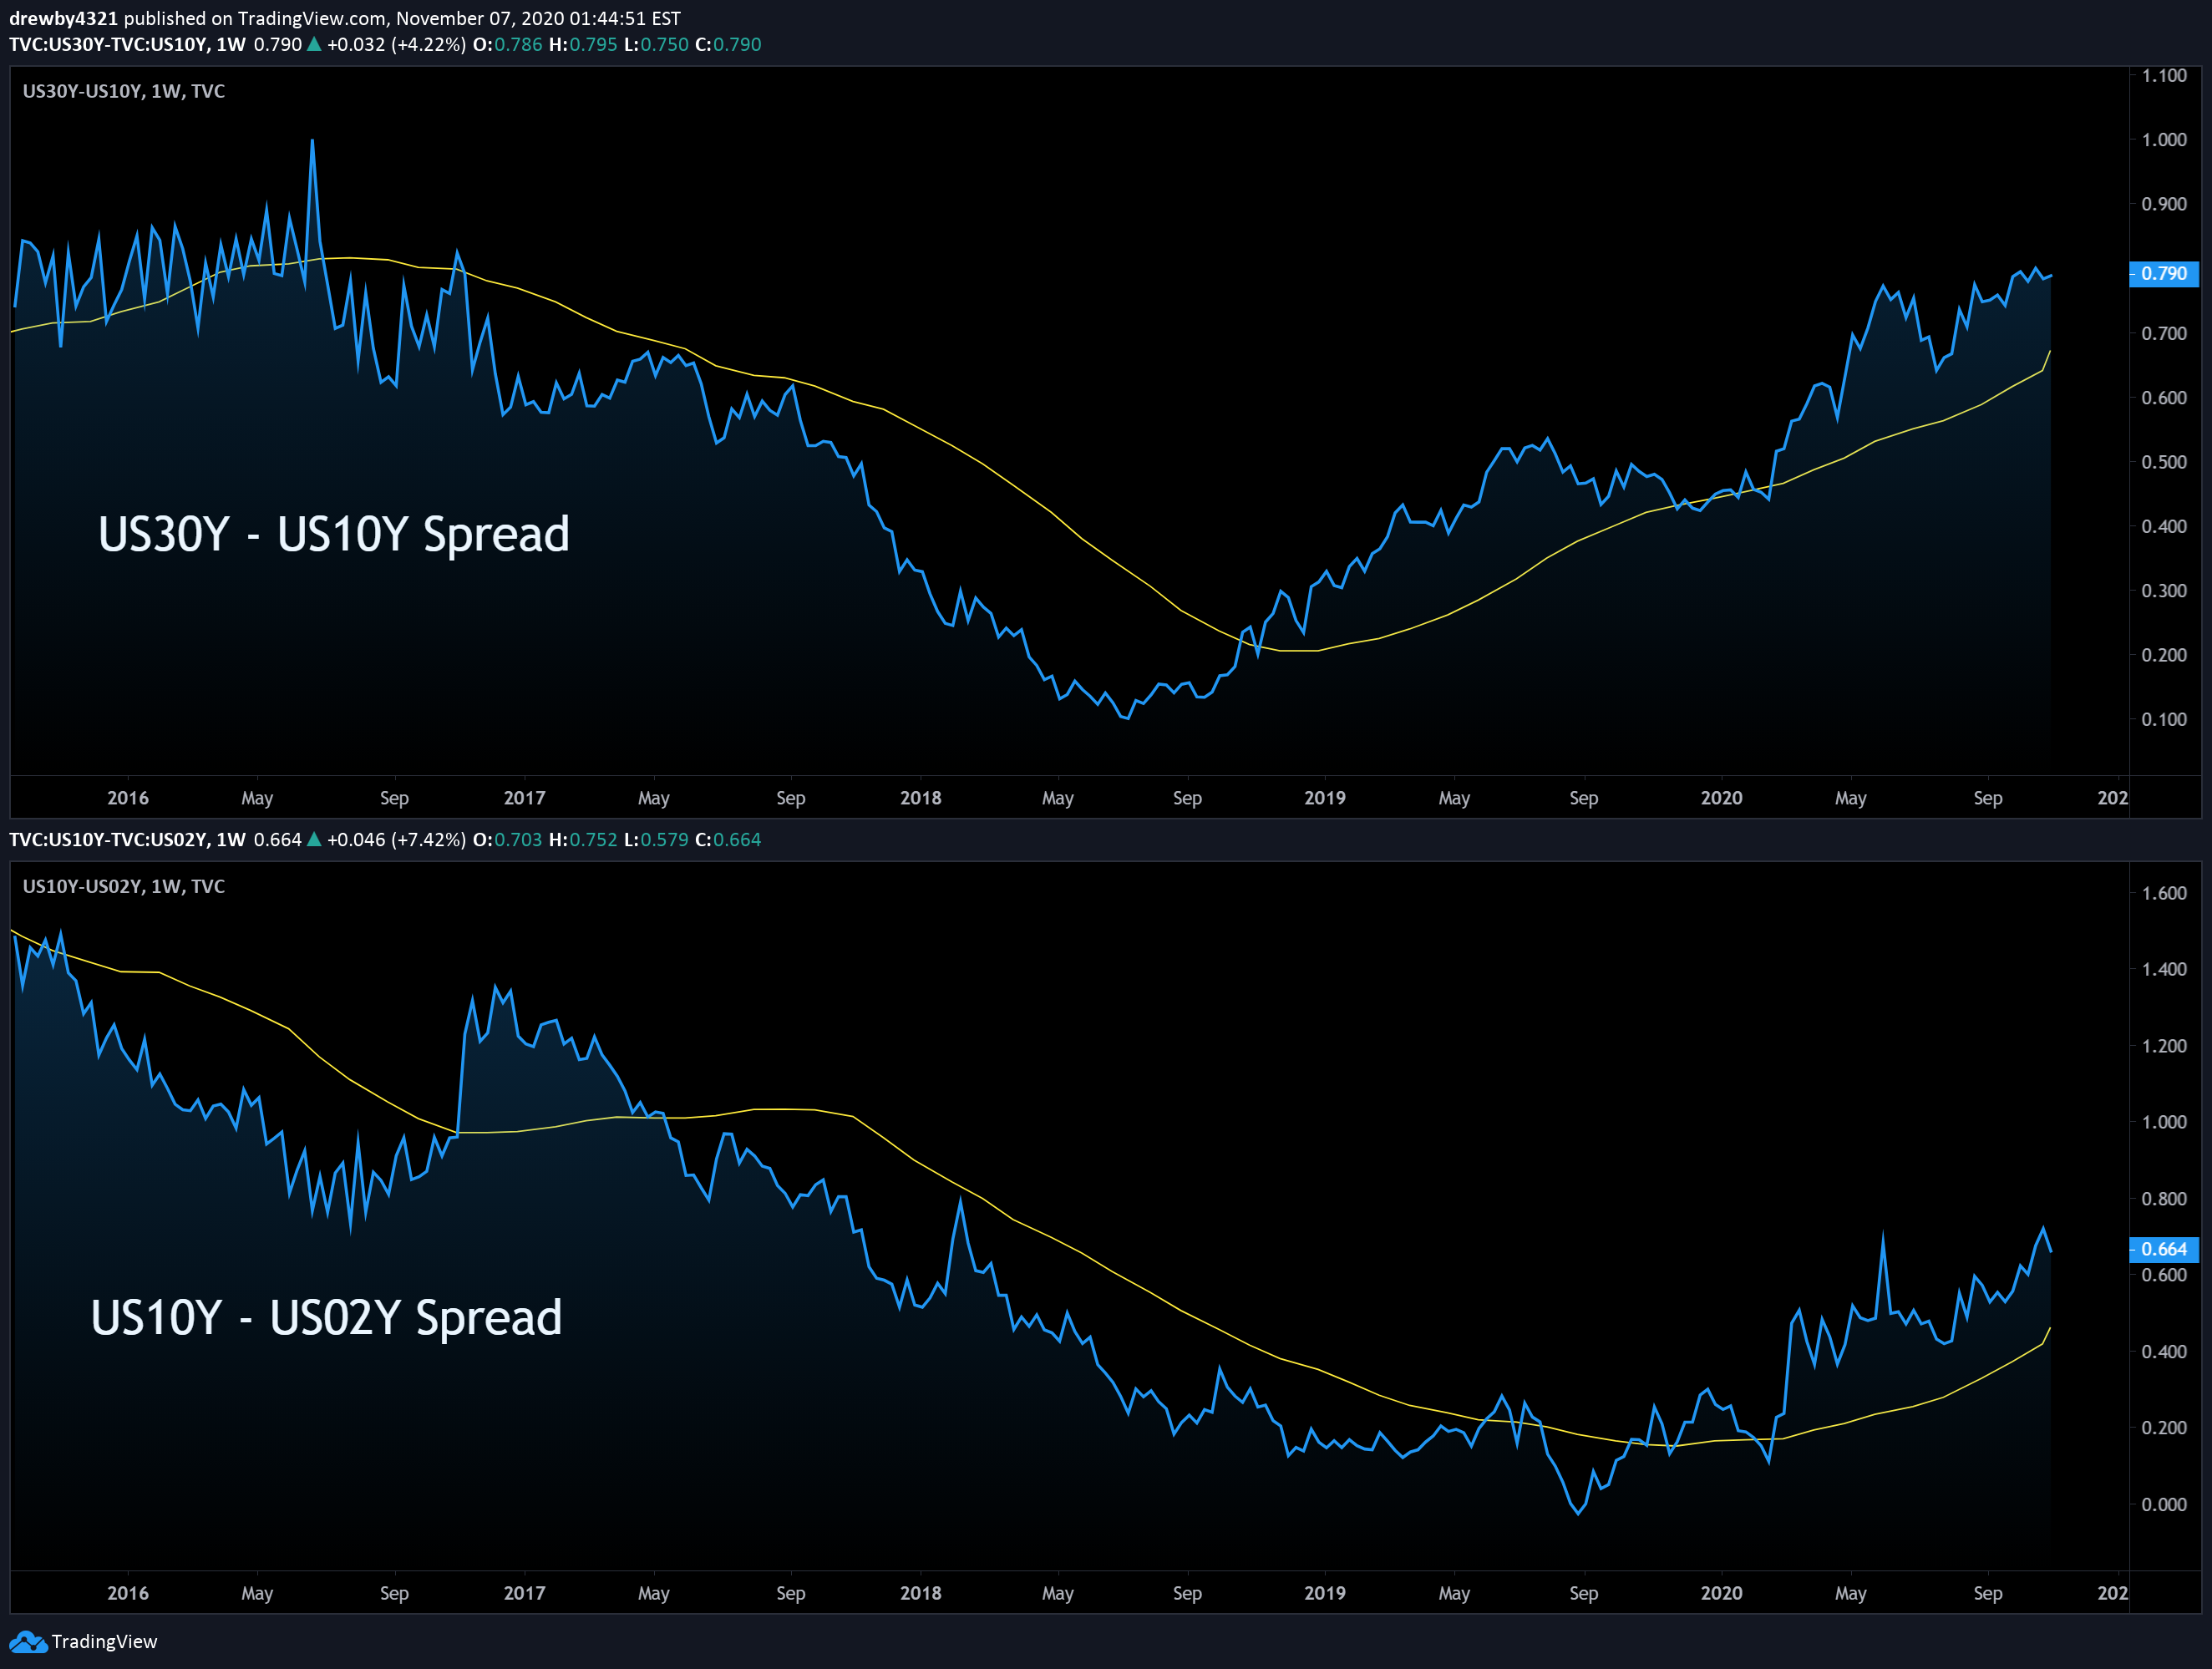Click the 1.100 price level on top chart axis
The height and width of the screenshot is (1669, 2212).
click(2164, 75)
